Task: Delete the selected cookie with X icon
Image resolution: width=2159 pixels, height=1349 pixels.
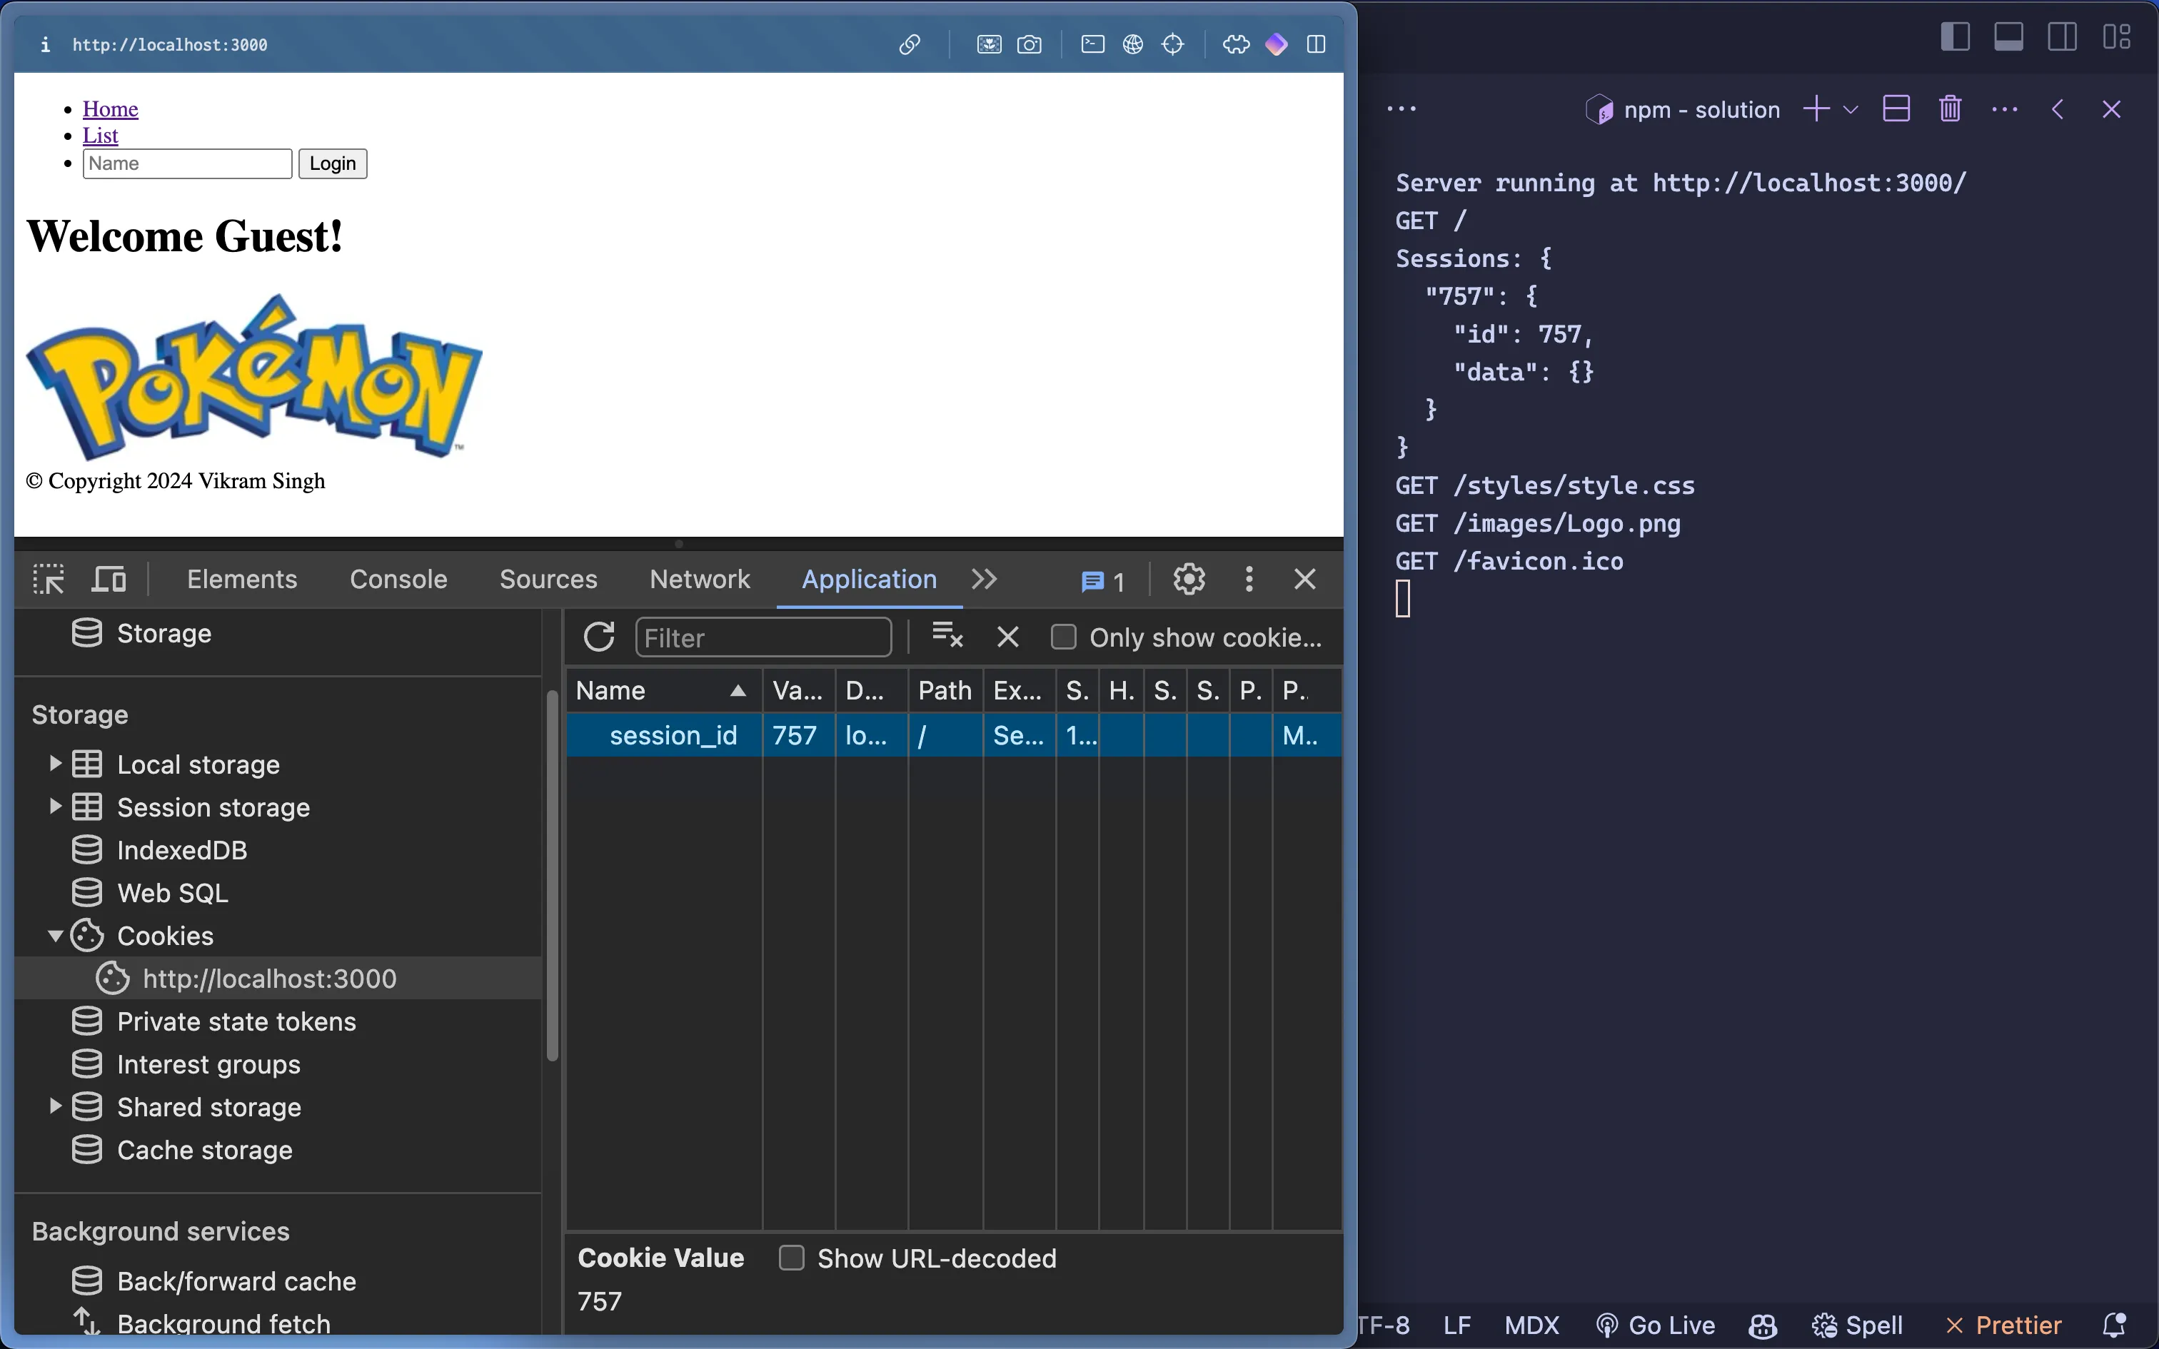Action: point(1008,637)
